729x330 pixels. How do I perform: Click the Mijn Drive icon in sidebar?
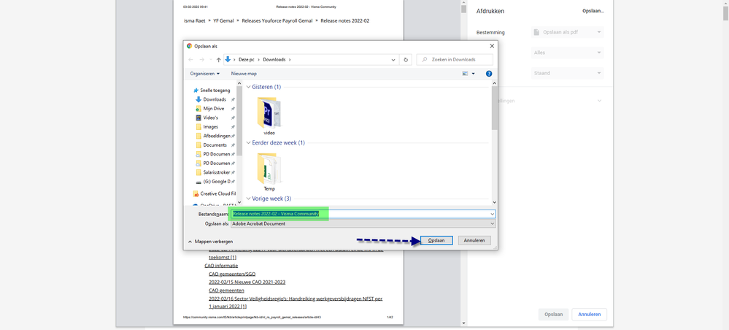pos(198,109)
